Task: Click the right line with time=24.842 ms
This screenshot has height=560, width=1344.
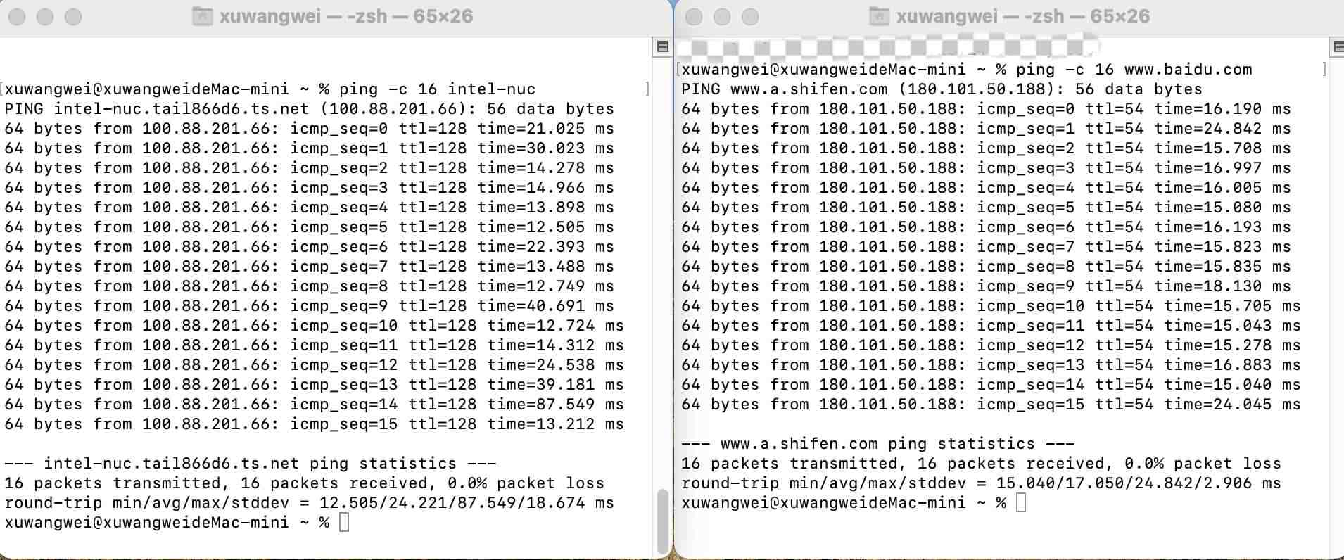Action: (987, 129)
